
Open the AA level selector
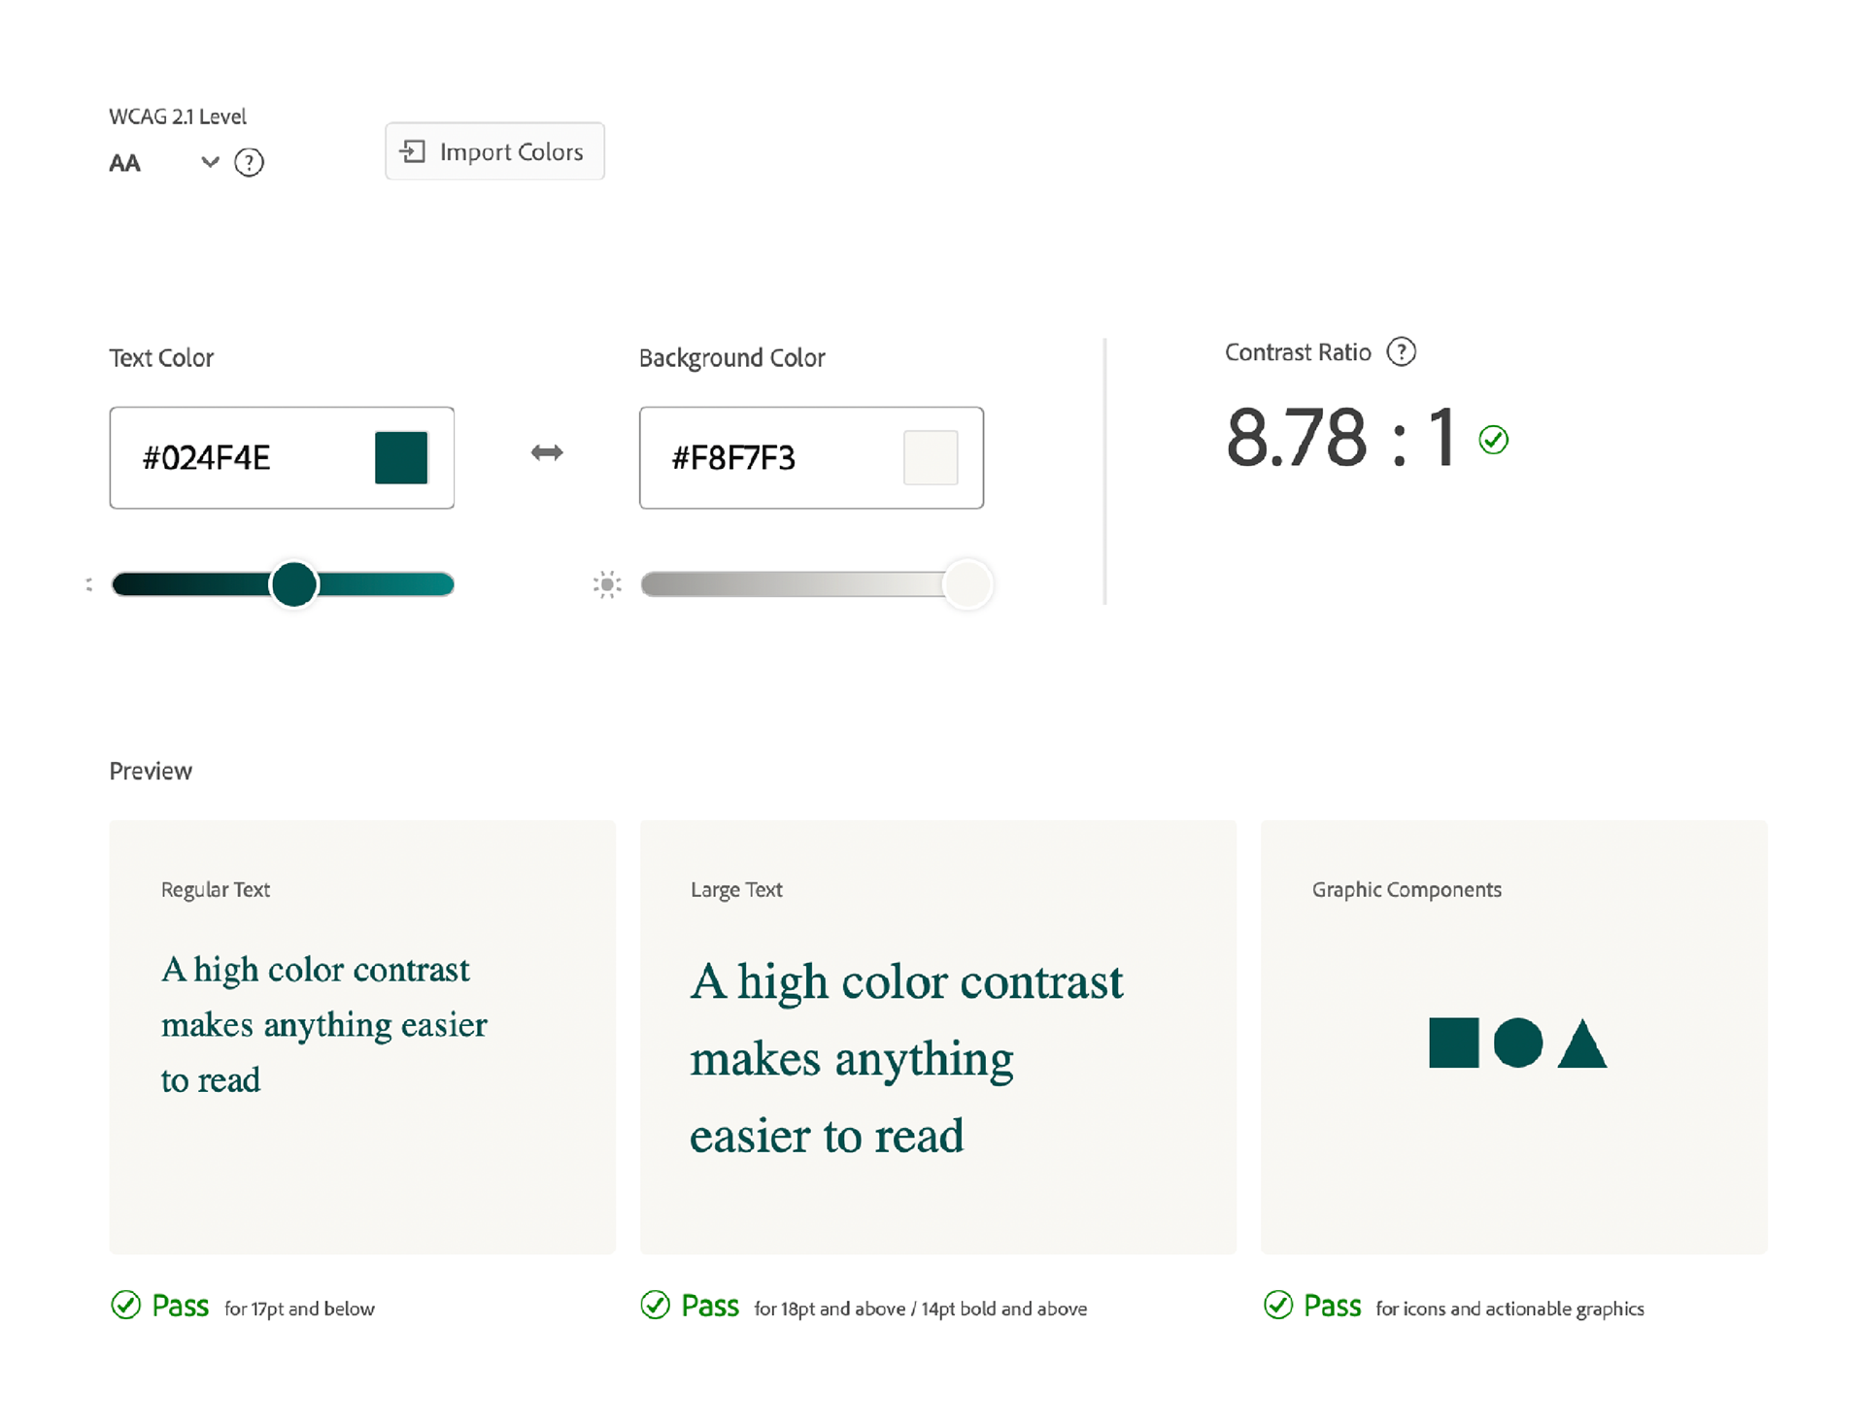126,163
